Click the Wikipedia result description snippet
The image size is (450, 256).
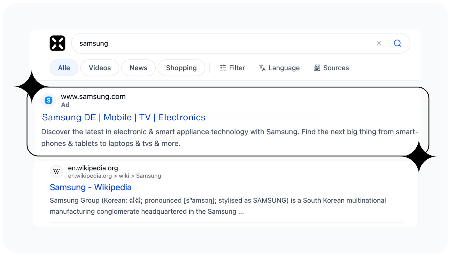click(x=217, y=206)
